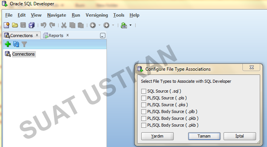Screen dimensions: 267x147
Task: Check PL/SQL Body Source ( .plb ) checkbox
Action: click(x=144, y=111)
